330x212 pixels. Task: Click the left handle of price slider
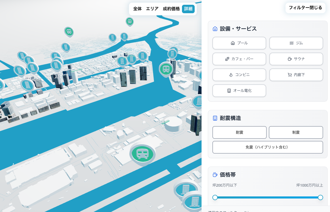(x=215, y=197)
